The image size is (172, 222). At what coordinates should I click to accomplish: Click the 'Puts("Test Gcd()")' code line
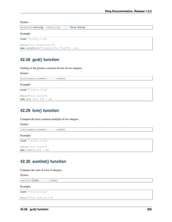coord(34,96)
